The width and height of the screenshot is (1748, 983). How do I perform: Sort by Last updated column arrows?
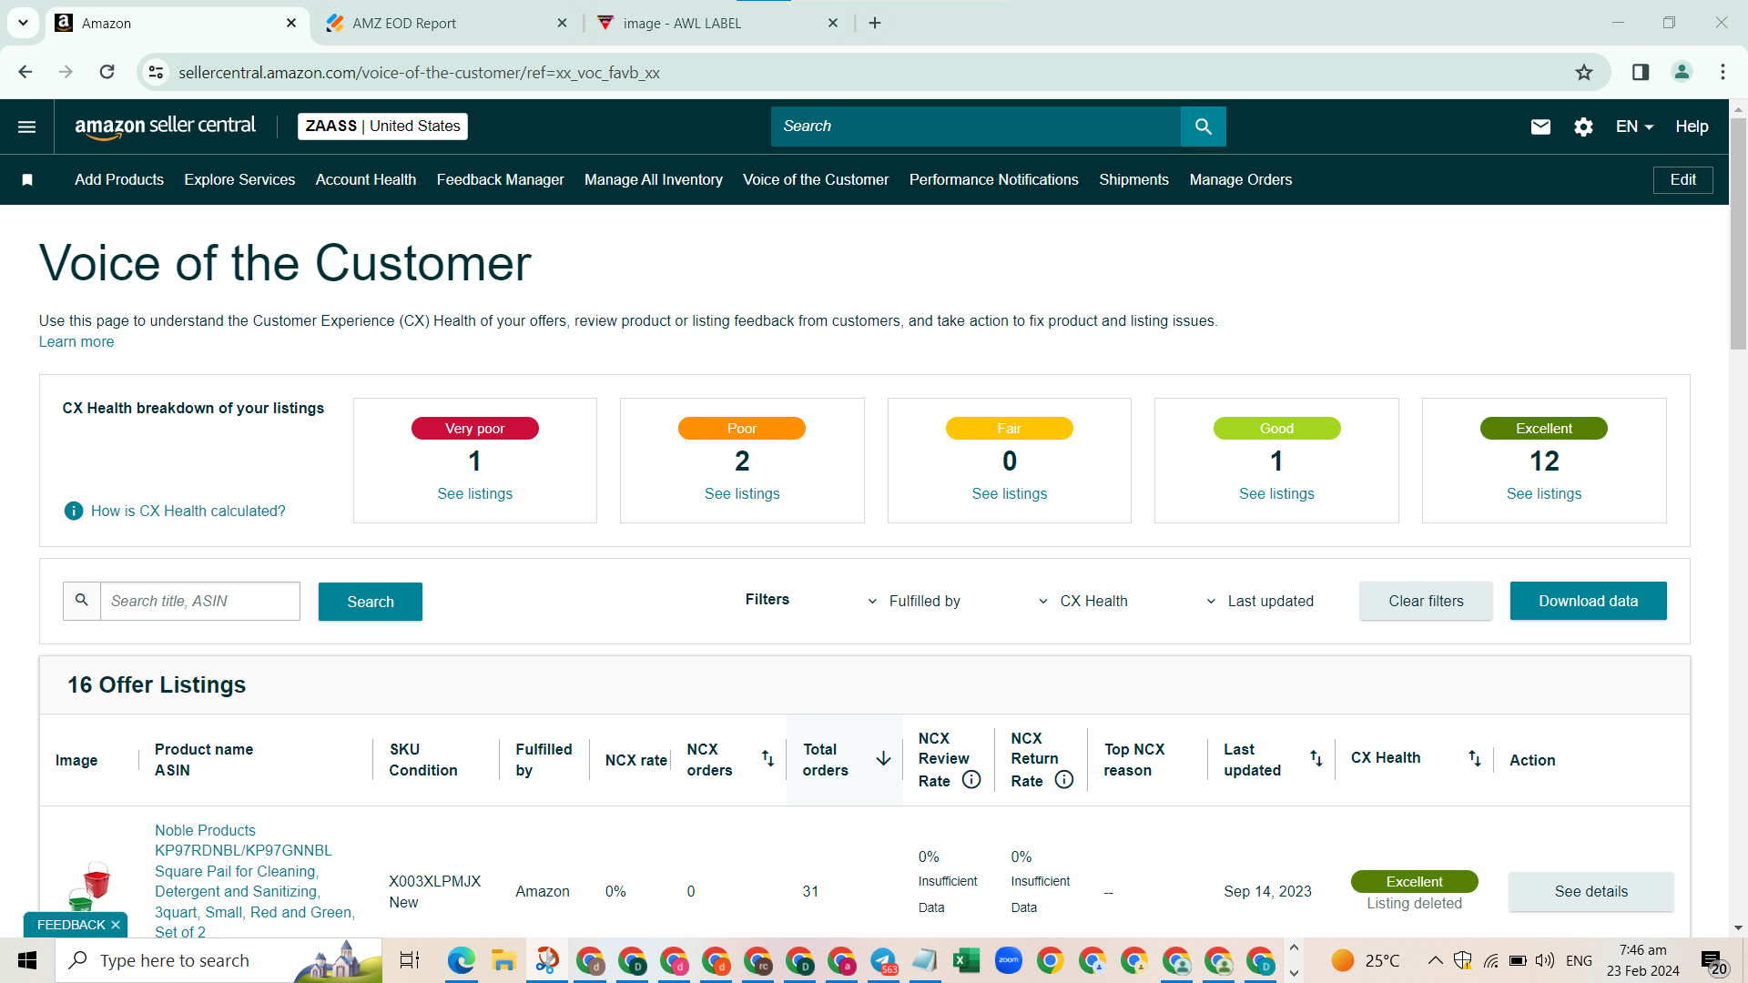click(1316, 758)
